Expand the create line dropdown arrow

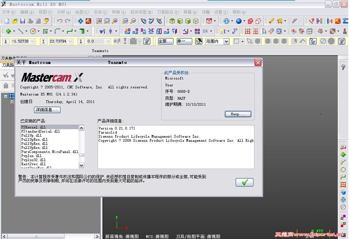[26, 31]
